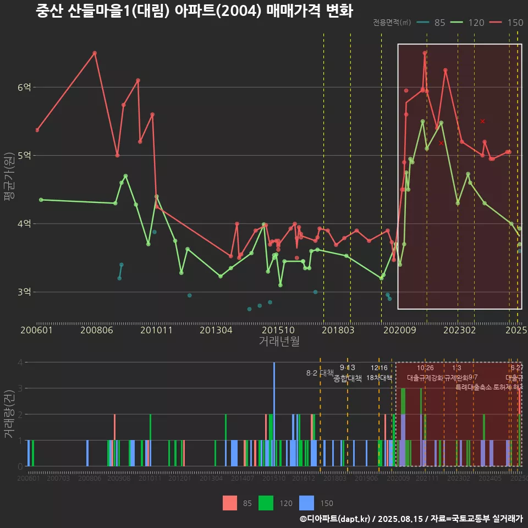Click the 201011 tick label on price chart
The width and height of the screenshot is (528, 528).
(x=156, y=330)
